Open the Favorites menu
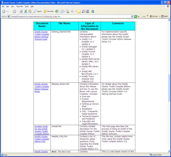The width and height of the screenshot is (171, 157). click(20, 7)
